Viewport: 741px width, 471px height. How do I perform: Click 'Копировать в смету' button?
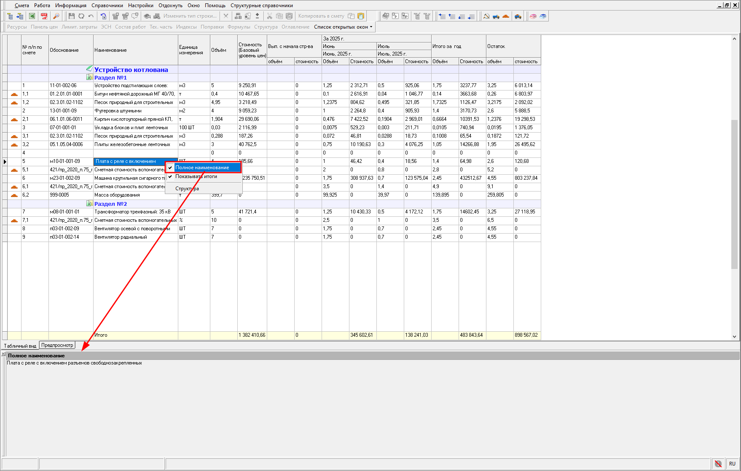click(x=321, y=16)
